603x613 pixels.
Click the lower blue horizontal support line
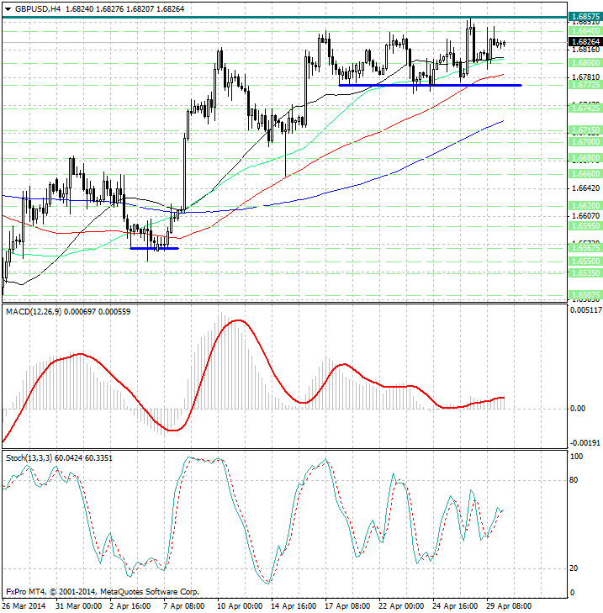pyautogui.click(x=154, y=248)
